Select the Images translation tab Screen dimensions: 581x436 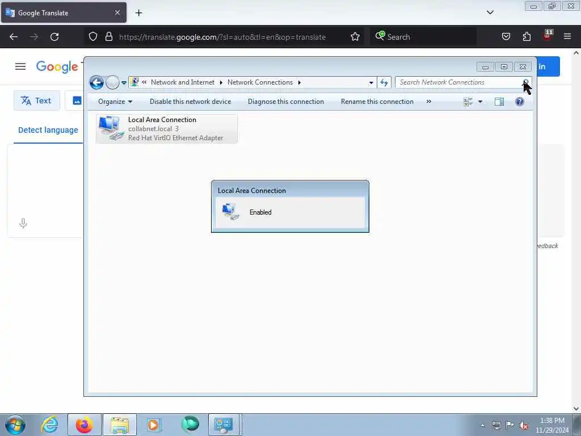pos(75,100)
